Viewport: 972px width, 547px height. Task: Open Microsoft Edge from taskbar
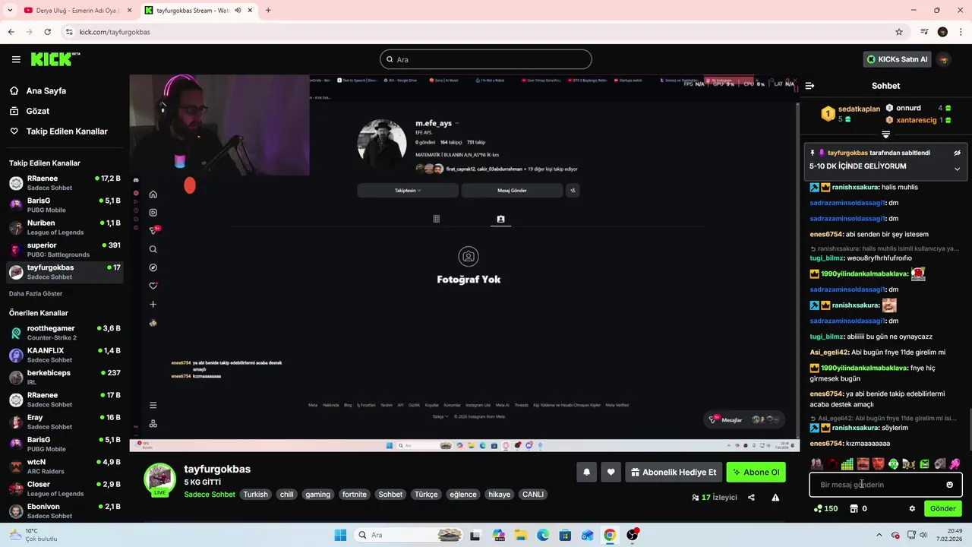click(x=543, y=535)
